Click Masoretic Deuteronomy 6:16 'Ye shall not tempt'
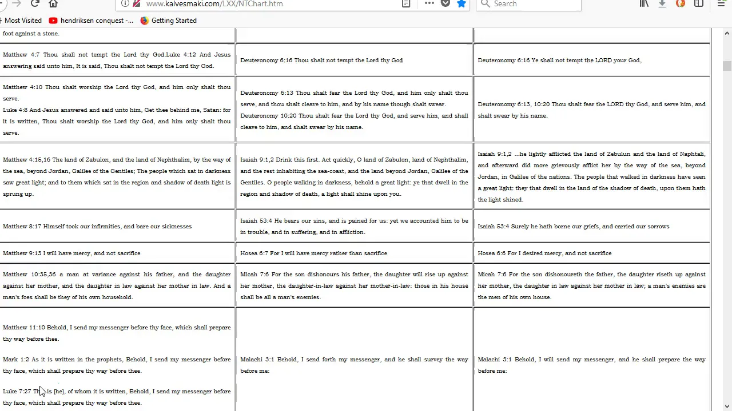 (x=592, y=60)
